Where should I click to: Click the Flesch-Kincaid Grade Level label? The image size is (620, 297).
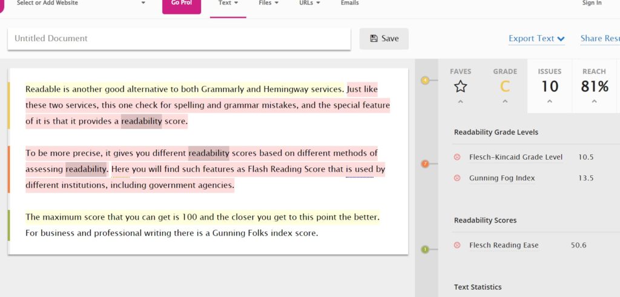[x=516, y=157]
